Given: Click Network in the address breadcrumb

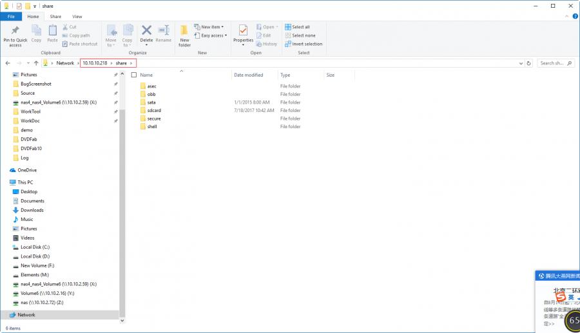Looking at the screenshot, I should (65, 63).
